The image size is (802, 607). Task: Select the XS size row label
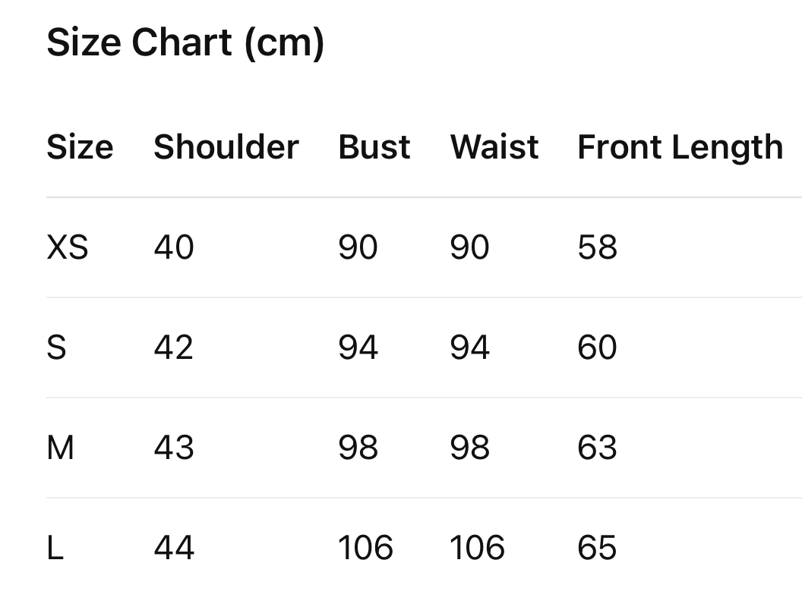[68, 248]
